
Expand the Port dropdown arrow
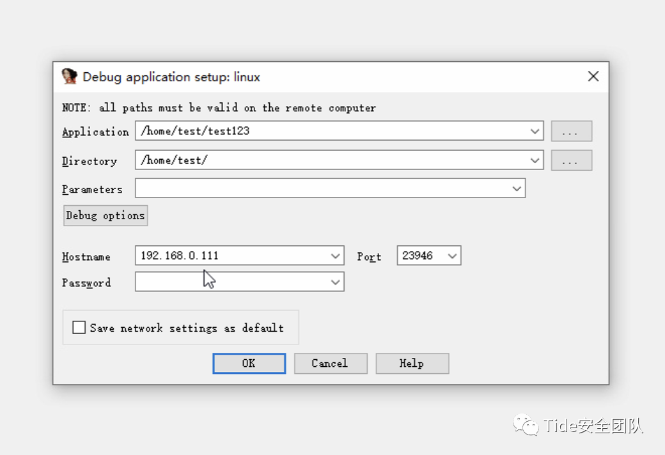[453, 256]
